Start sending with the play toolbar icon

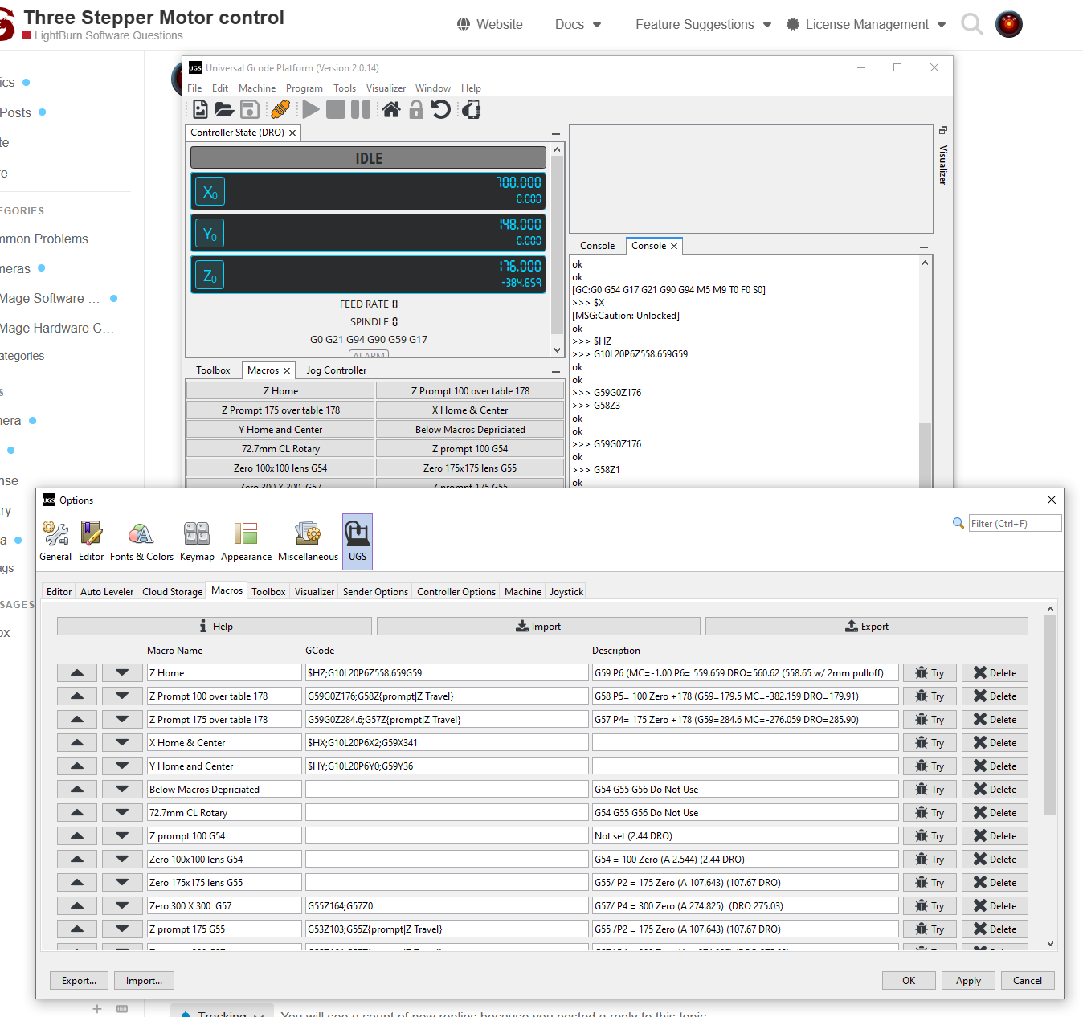click(x=311, y=109)
